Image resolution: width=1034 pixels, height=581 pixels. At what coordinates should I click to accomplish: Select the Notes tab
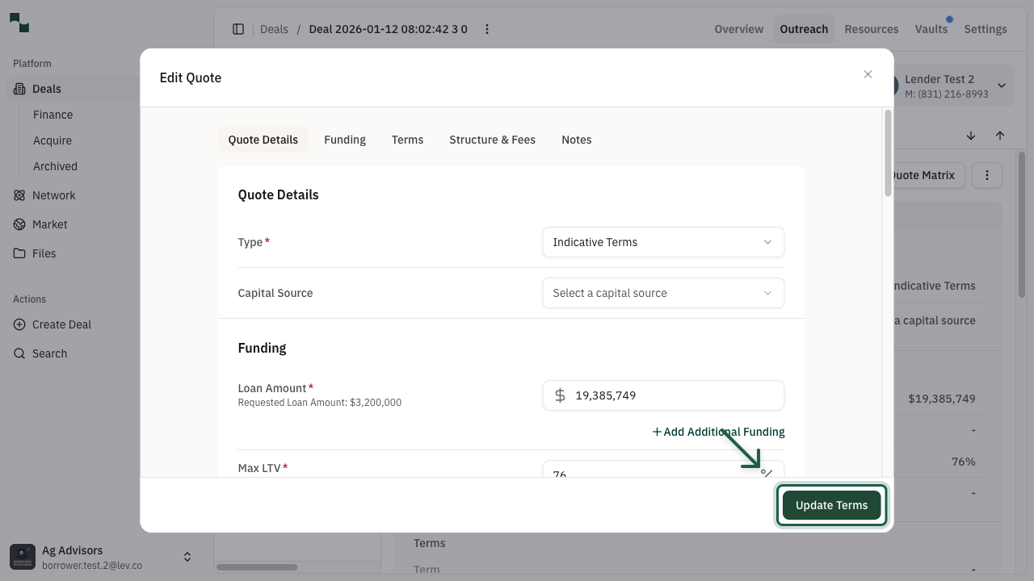tap(577, 140)
